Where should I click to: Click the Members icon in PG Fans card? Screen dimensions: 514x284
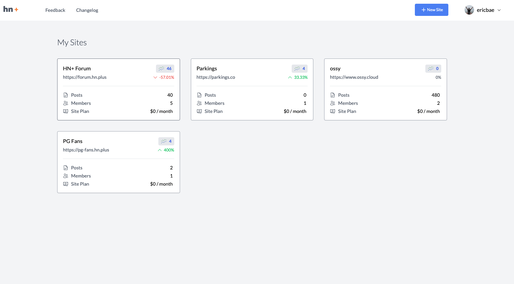(x=66, y=176)
